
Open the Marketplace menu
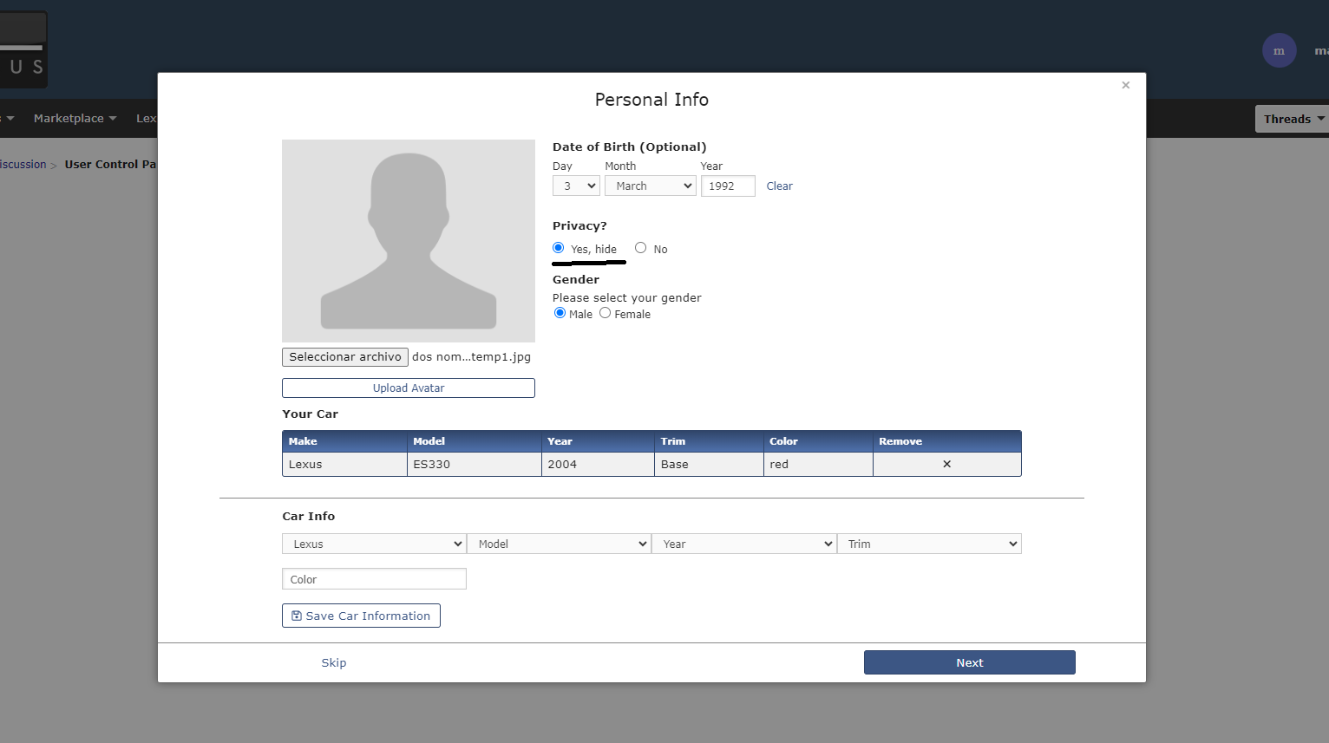pyautogui.click(x=75, y=118)
